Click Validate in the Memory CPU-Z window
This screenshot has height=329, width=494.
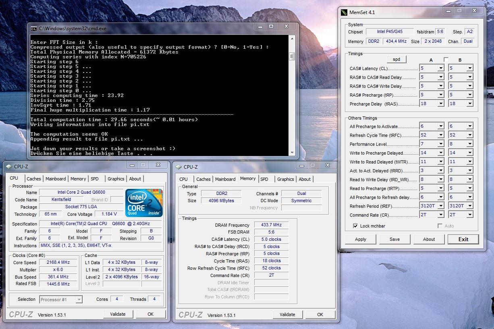point(287,315)
